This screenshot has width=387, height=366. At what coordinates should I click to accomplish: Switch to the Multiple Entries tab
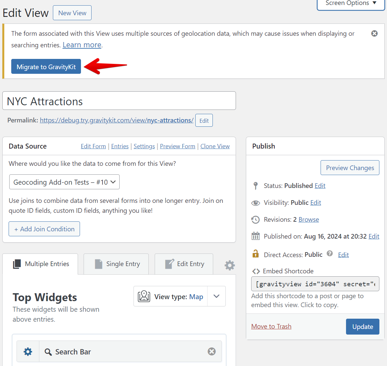pyautogui.click(x=40, y=264)
